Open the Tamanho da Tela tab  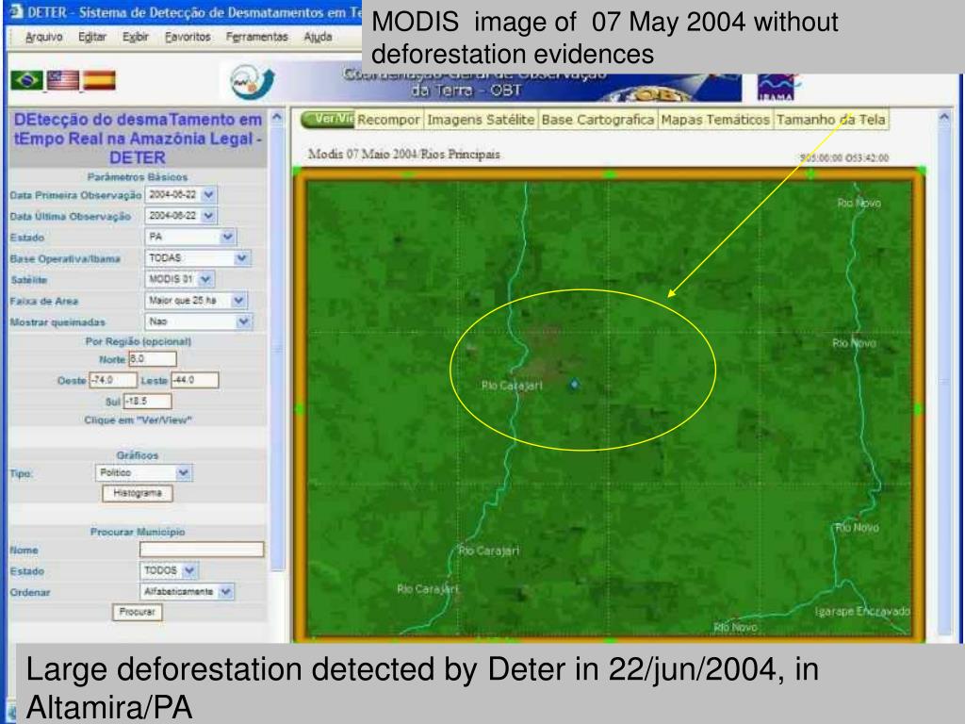tap(830, 120)
